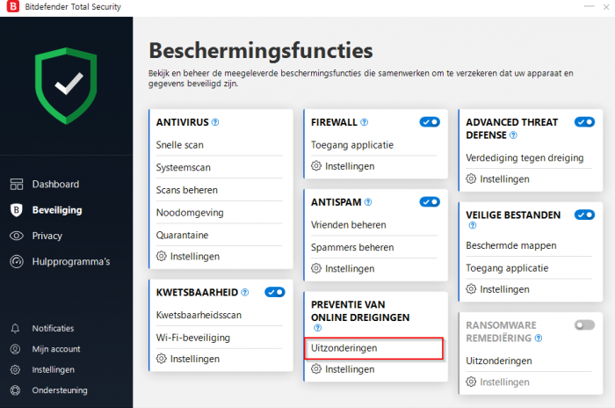Click gear icon in Veilige bestanden card

point(471,289)
